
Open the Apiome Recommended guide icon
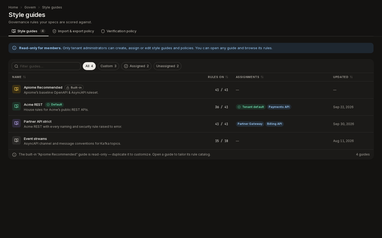(x=16, y=89)
